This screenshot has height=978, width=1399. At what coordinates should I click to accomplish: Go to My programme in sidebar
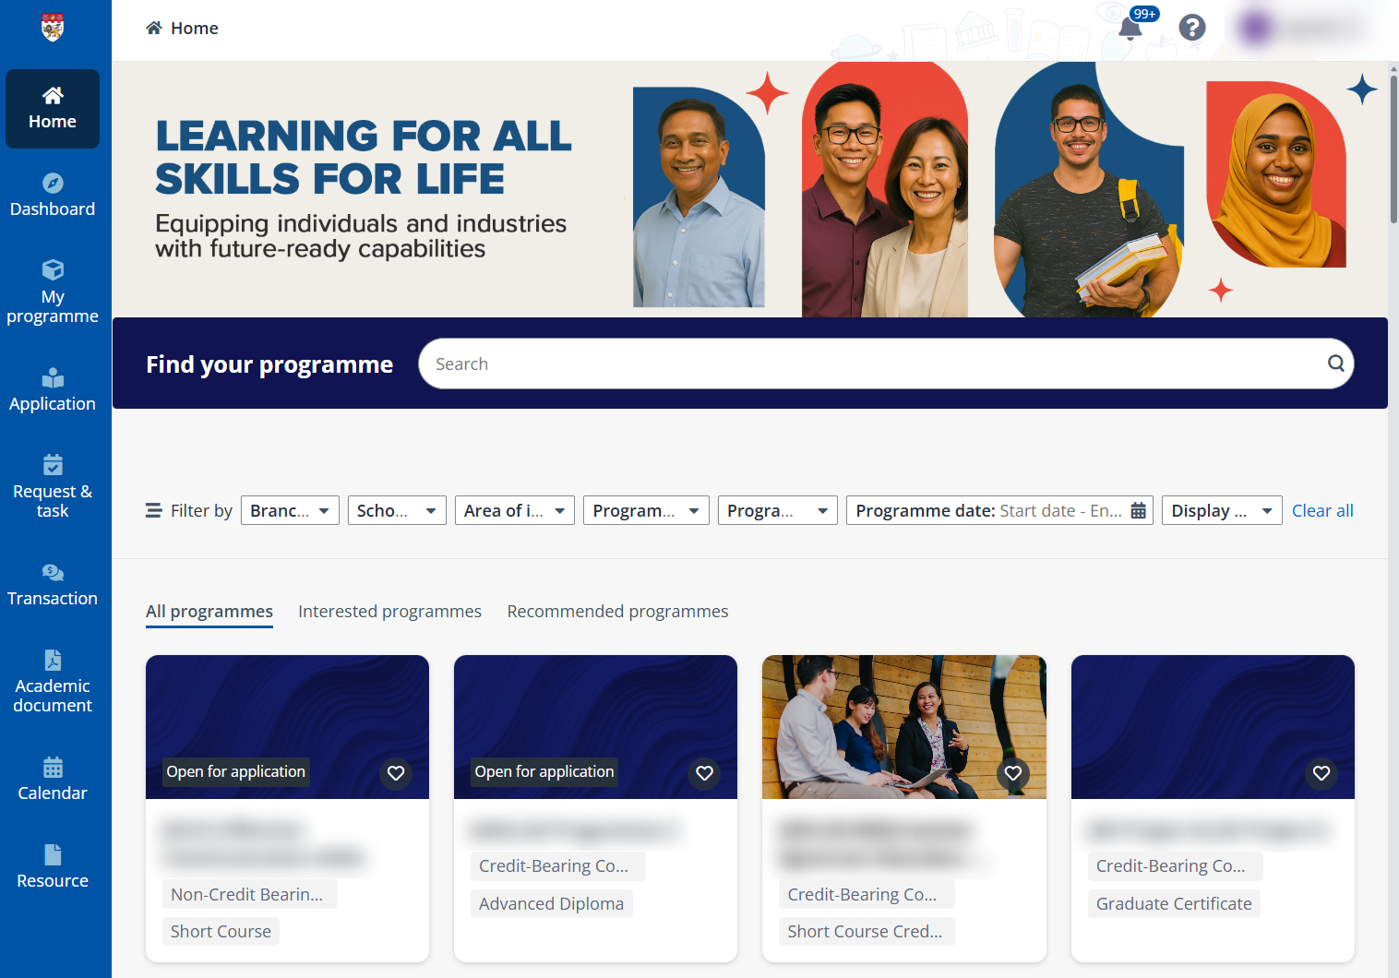(53, 292)
